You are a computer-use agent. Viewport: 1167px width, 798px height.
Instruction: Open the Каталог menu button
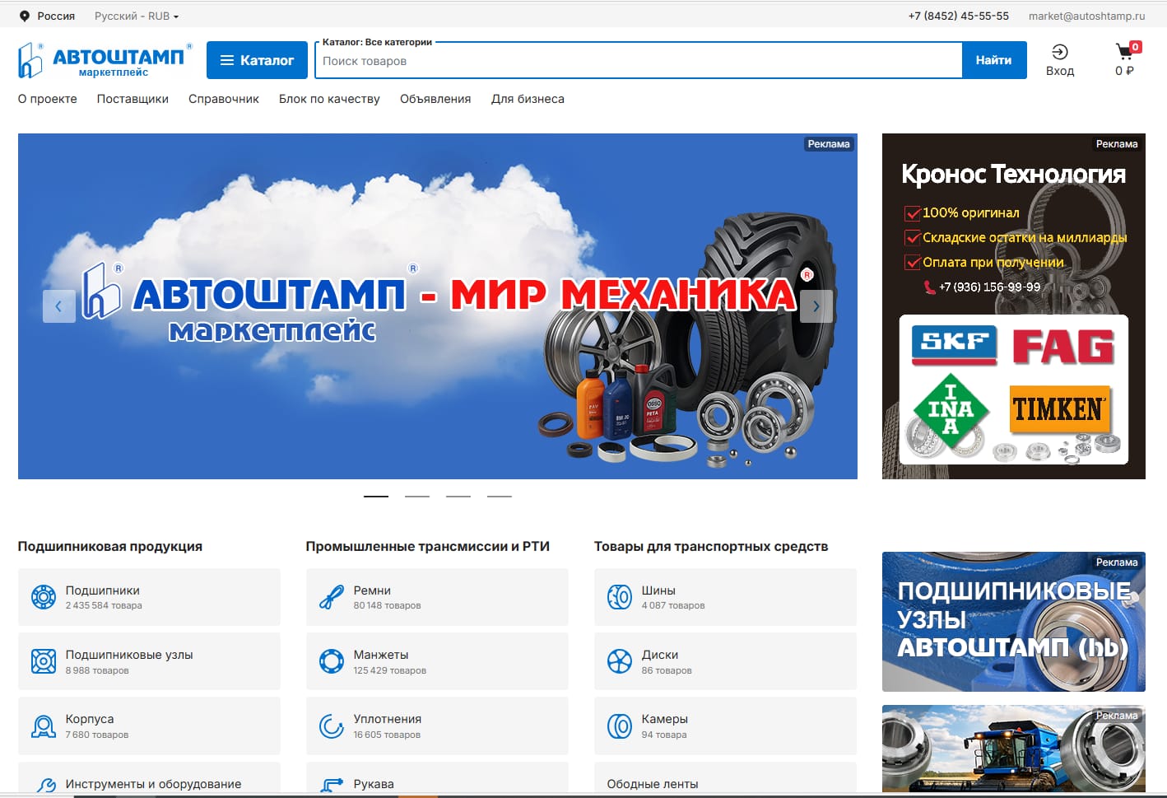click(x=257, y=60)
